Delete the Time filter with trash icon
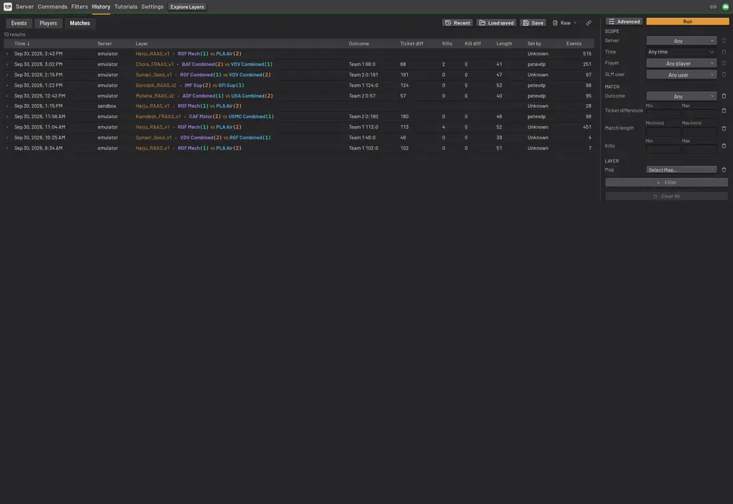This screenshot has width=733, height=504. click(724, 52)
